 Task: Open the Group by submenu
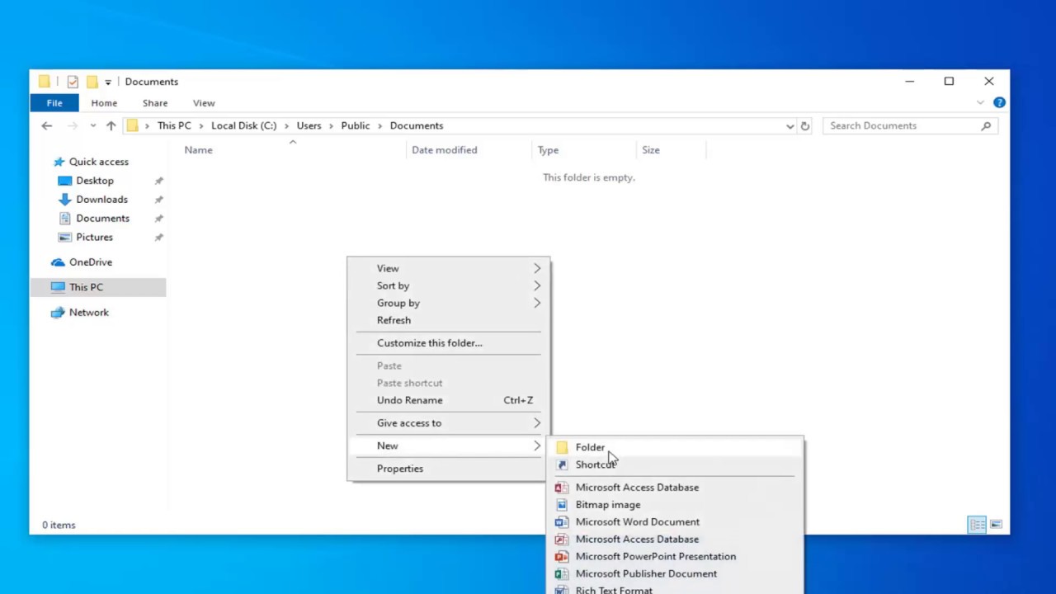click(x=448, y=303)
